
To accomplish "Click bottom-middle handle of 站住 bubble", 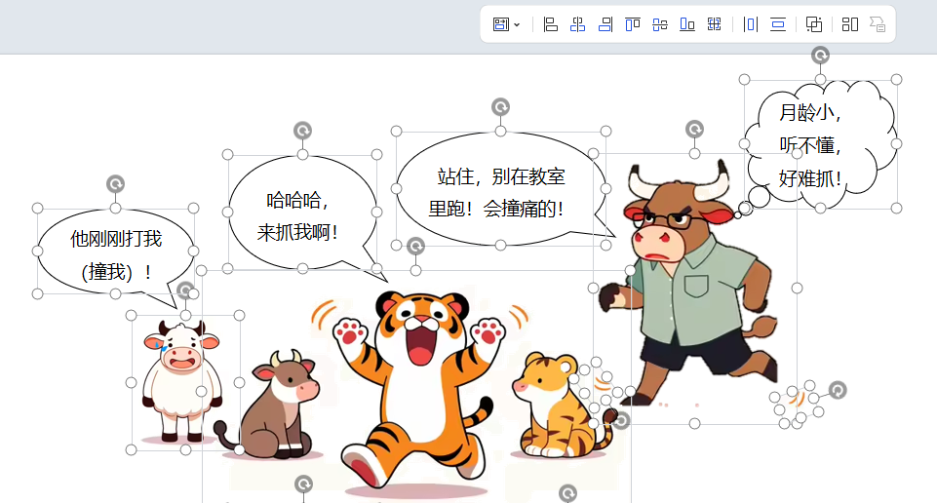I will (501, 245).
